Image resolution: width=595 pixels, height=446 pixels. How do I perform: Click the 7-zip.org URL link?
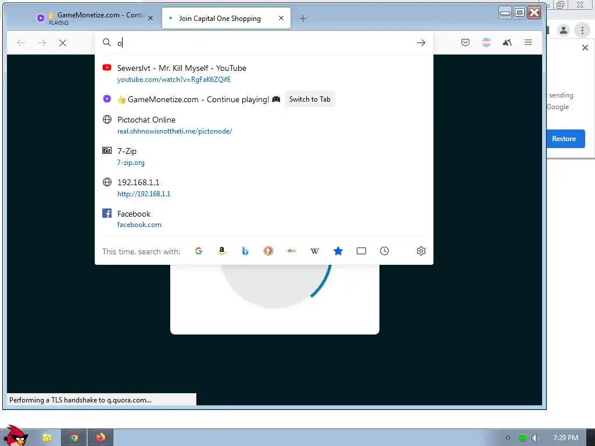pos(131,163)
